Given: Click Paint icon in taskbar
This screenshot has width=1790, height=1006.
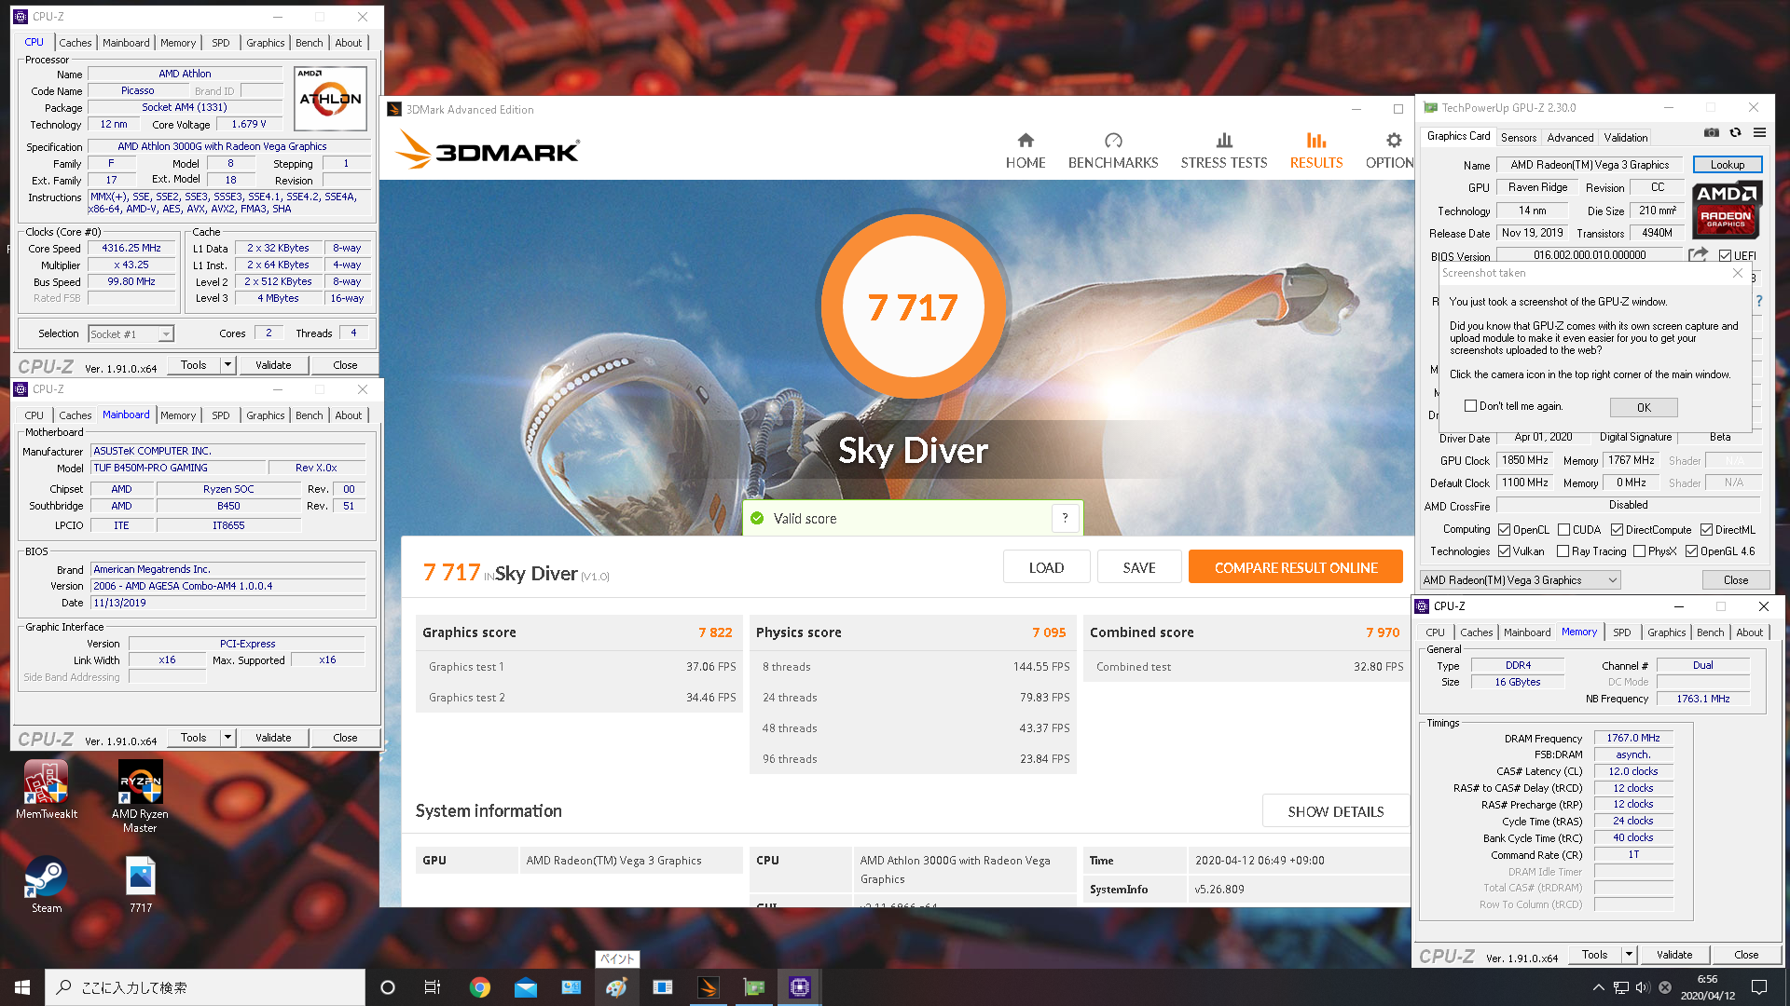Looking at the screenshot, I should tap(616, 987).
